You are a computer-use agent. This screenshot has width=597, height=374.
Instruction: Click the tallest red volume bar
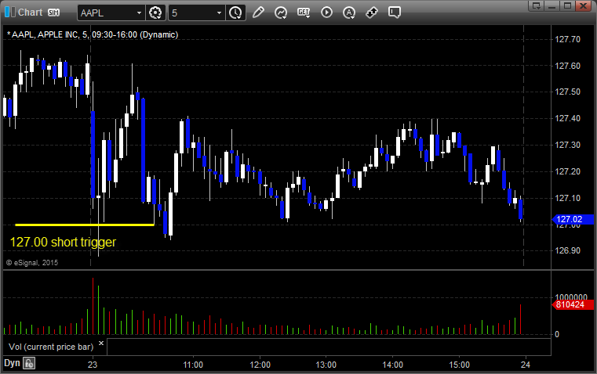[x=93, y=306]
